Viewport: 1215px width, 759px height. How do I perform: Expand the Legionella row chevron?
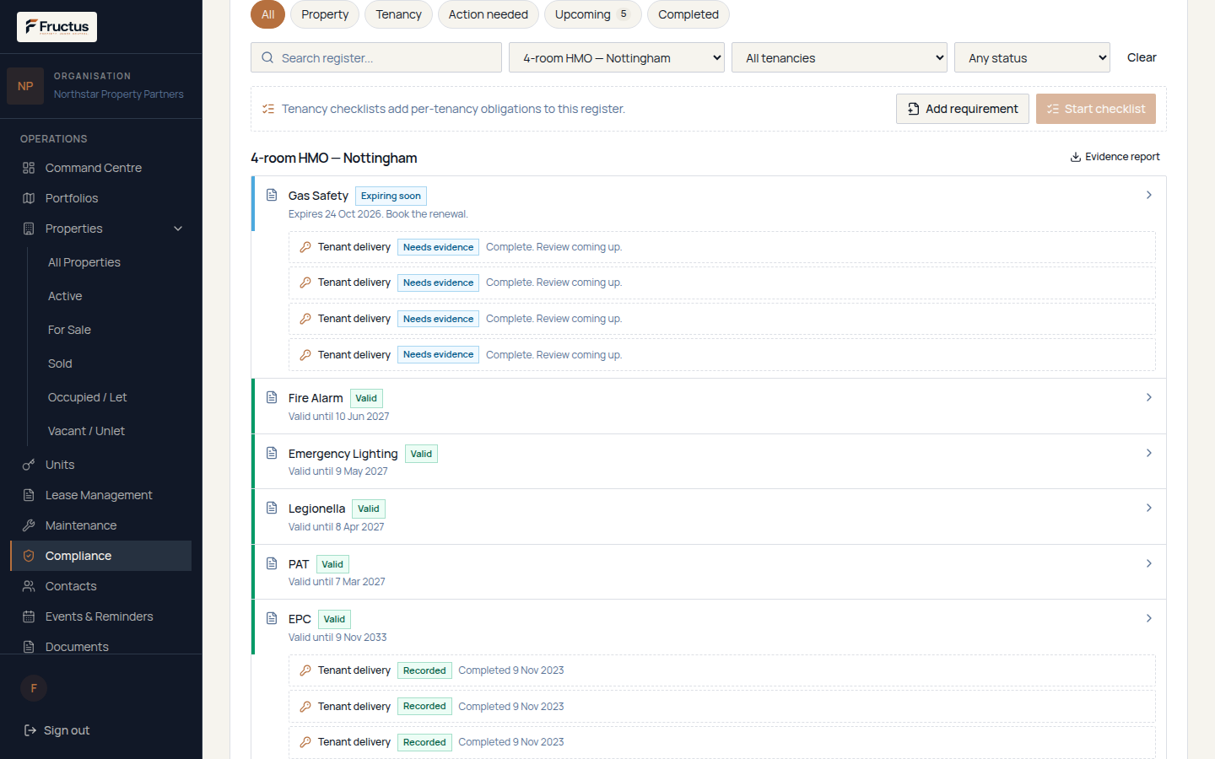(x=1149, y=508)
